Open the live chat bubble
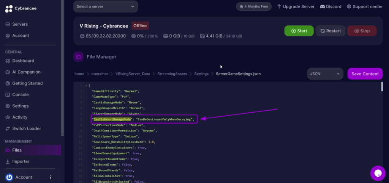This screenshot has width=389, height=183. point(378,174)
